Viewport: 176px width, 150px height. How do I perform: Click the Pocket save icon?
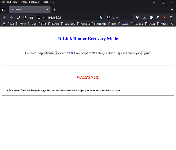coord(137,17)
